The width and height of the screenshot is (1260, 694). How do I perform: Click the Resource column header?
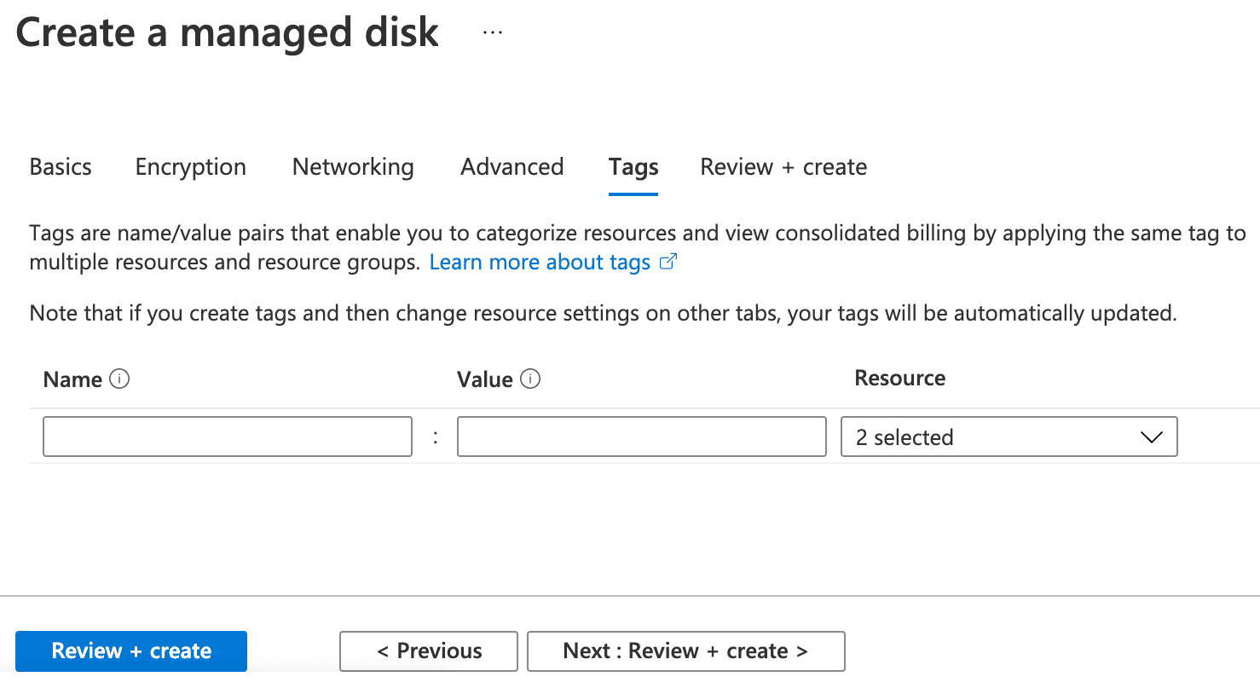tap(899, 378)
